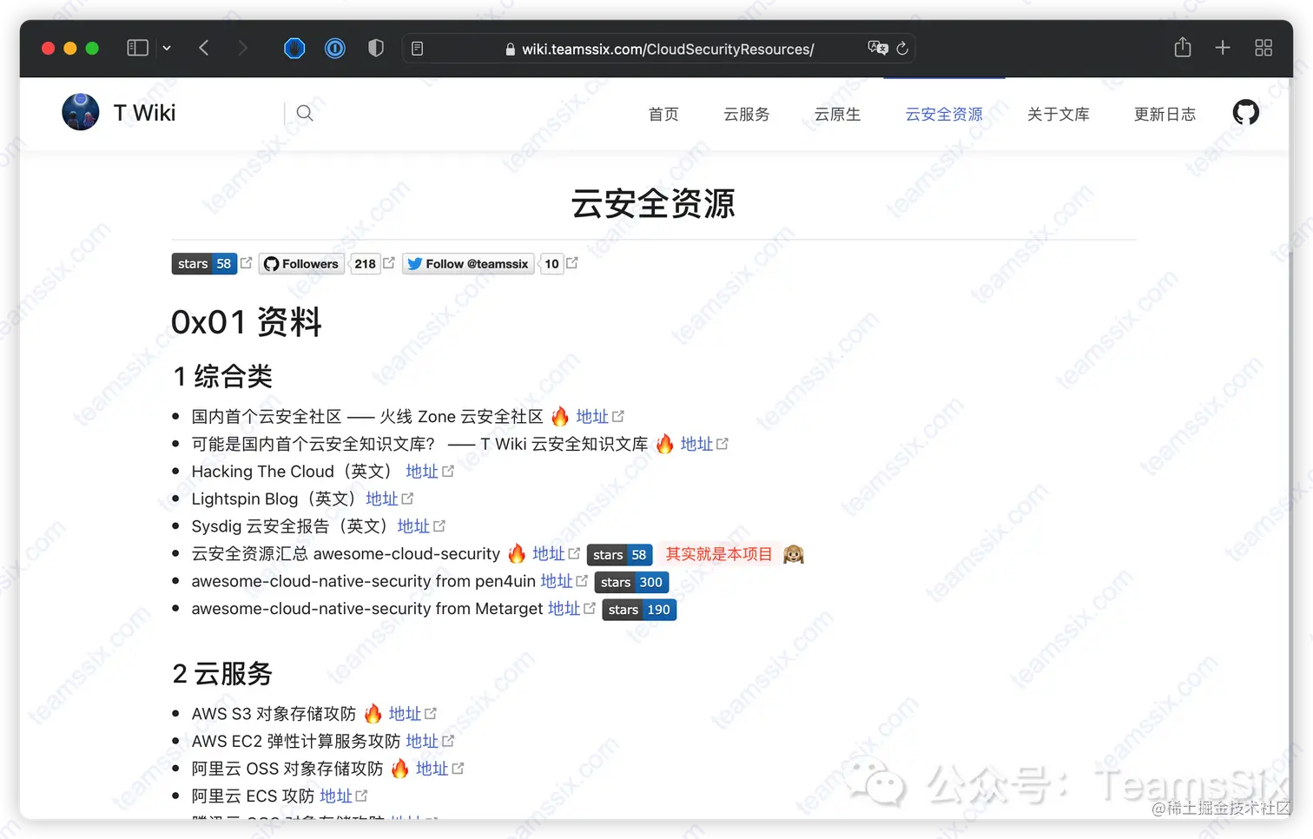Open the site search magnifier icon
This screenshot has height=839, width=1313.
pyautogui.click(x=305, y=113)
